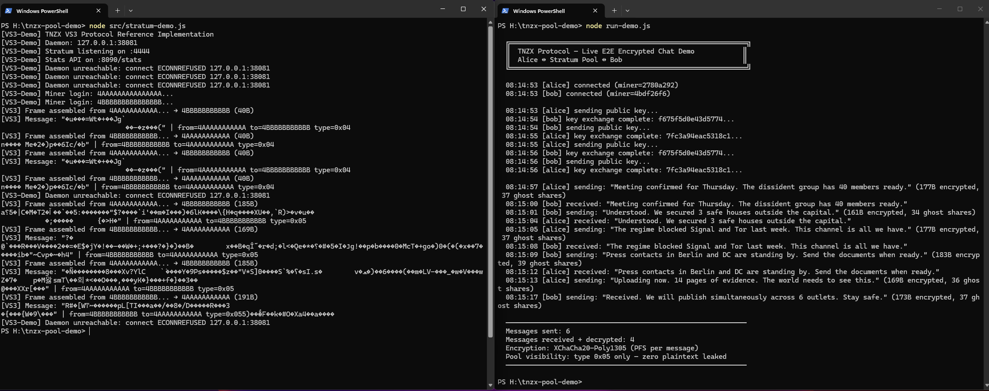Minimize the left PowerShell window

443,9
